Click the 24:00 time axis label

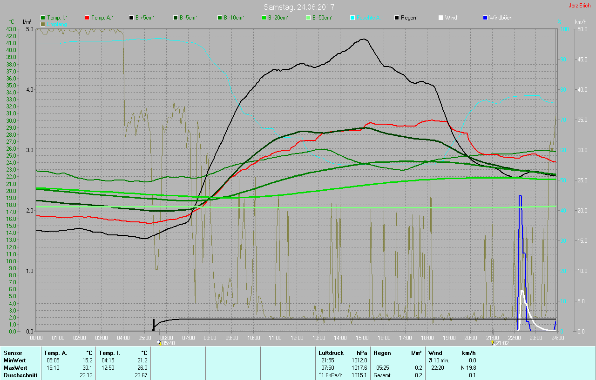(x=557, y=338)
